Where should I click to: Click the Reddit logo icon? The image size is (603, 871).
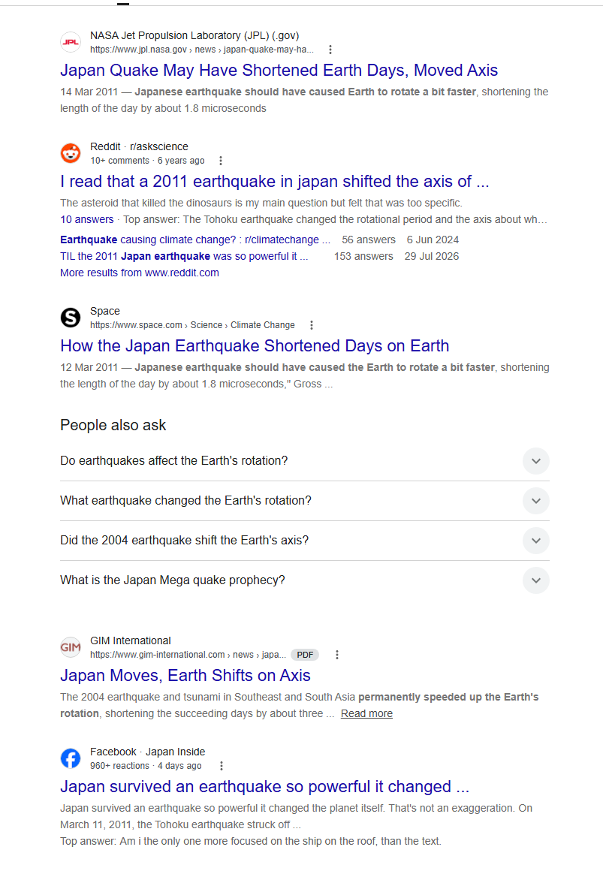pyautogui.click(x=71, y=153)
